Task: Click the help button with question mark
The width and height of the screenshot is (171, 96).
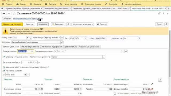Action: pos(166,24)
